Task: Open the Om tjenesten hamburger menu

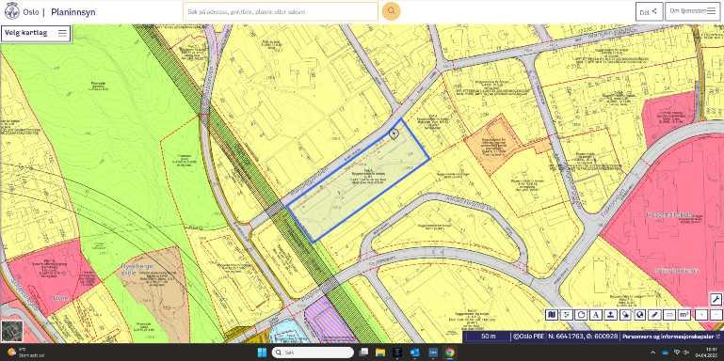Action: [693, 11]
